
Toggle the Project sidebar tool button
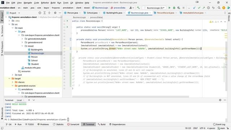coord(2,17)
